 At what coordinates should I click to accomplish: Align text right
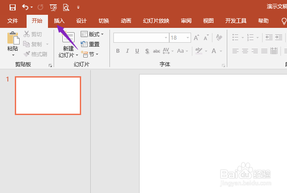click(255, 51)
